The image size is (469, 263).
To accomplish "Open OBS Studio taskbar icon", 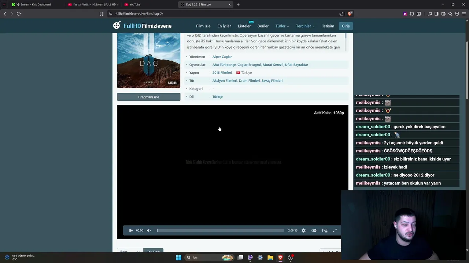I will click(291, 258).
